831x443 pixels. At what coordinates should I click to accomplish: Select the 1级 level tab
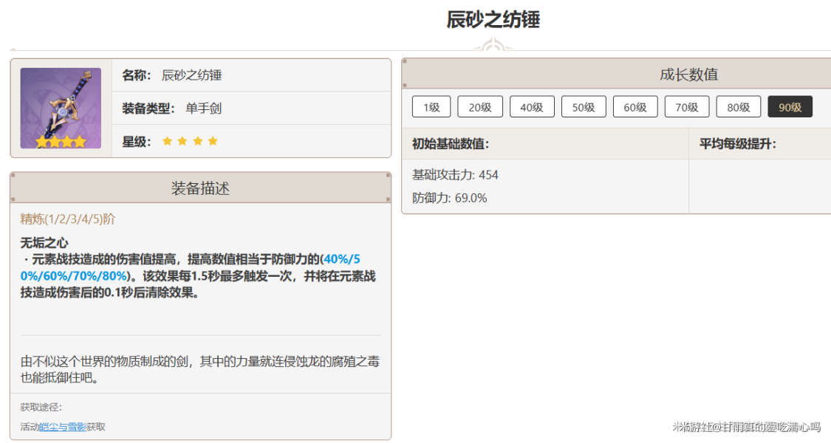click(x=431, y=107)
